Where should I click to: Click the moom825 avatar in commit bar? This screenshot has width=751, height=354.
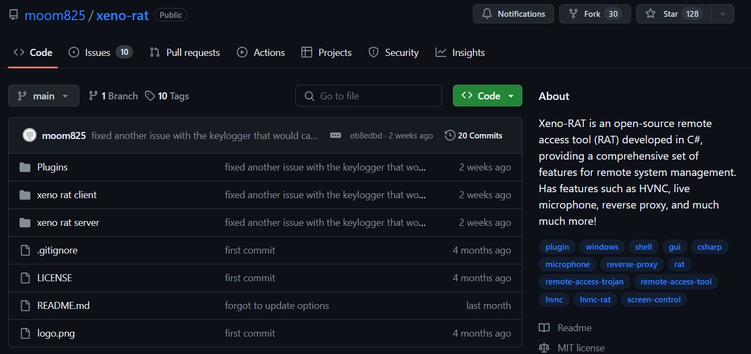[29, 135]
